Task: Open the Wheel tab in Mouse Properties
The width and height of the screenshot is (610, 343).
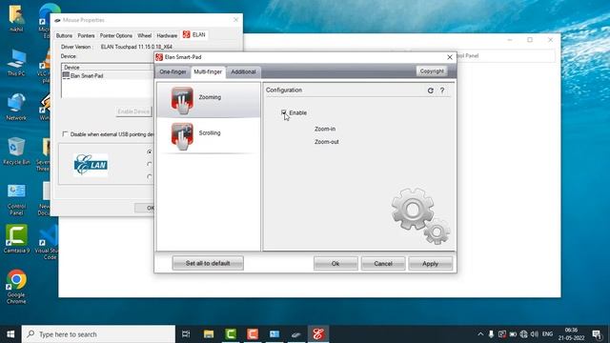Action: click(144, 35)
